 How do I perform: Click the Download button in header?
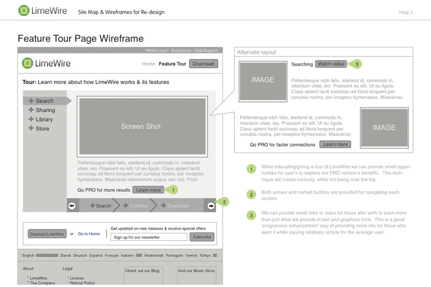tap(203, 64)
